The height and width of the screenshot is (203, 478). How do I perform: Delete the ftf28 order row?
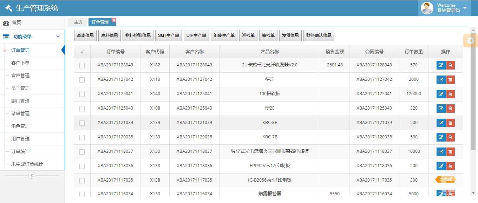[450, 108]
